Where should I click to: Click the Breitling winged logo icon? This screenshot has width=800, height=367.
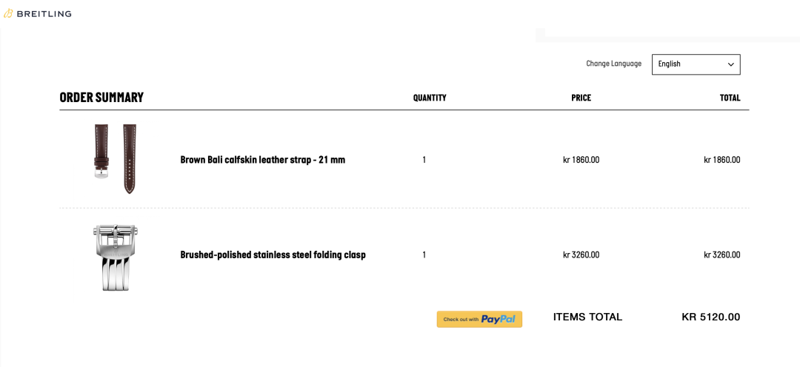[x=8, y=13]
